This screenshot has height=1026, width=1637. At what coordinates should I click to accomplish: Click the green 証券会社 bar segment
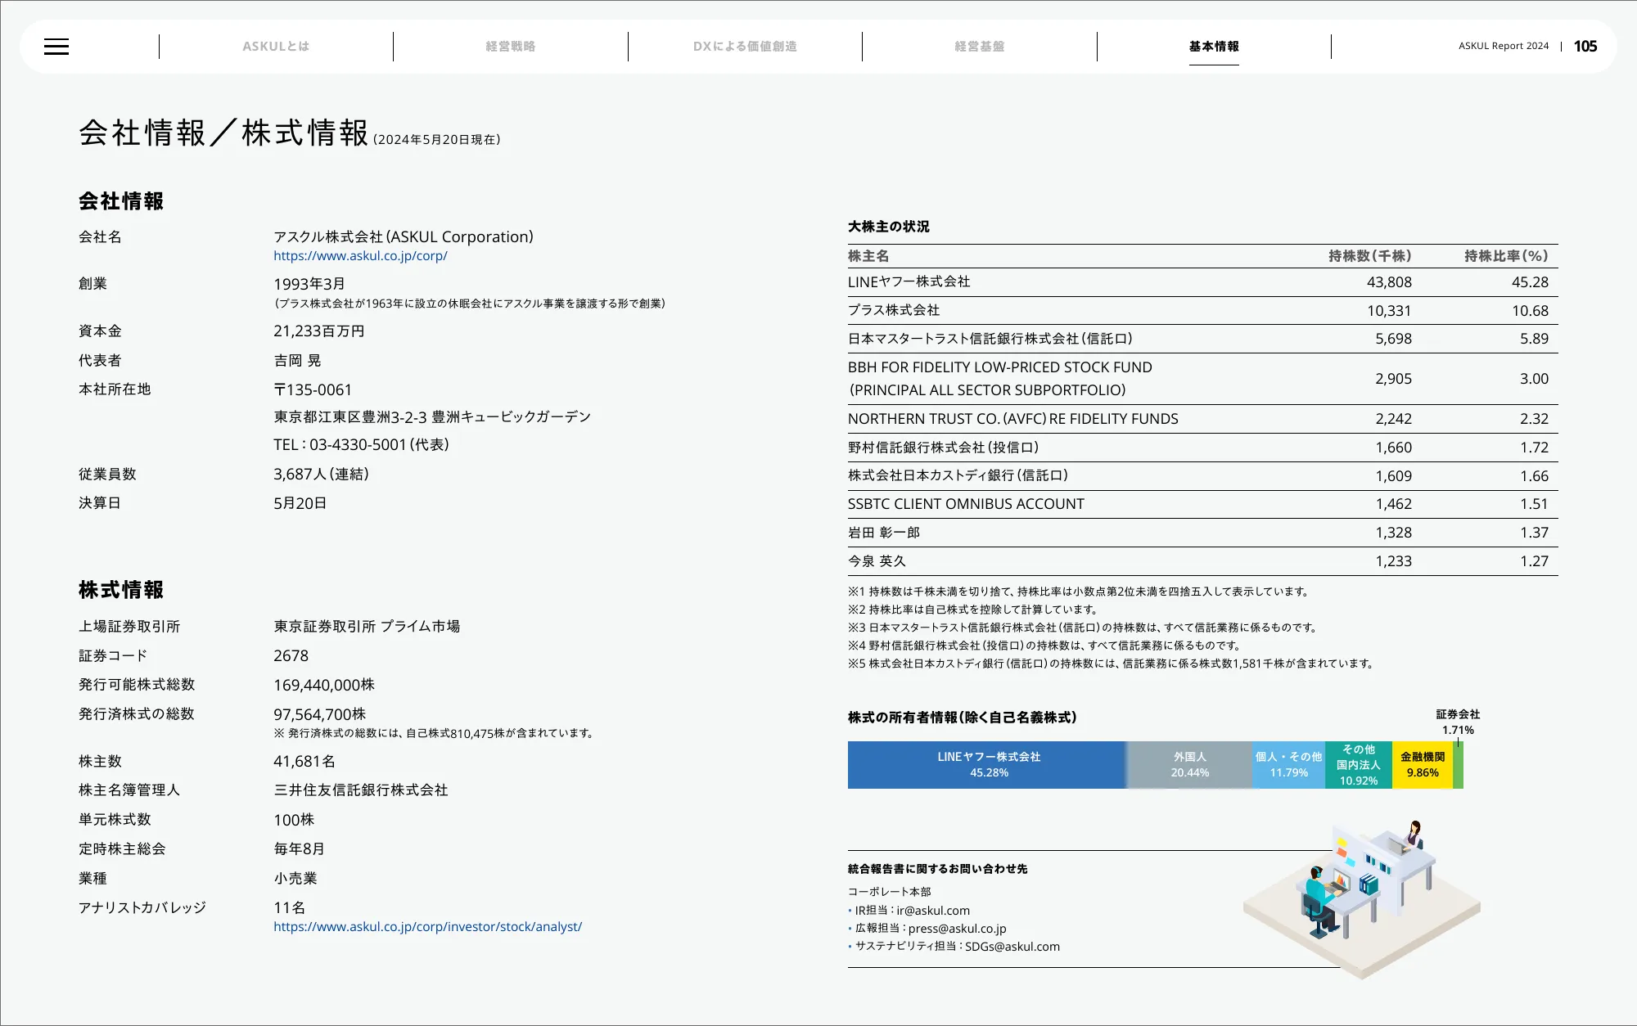[x=1458, y=767]
